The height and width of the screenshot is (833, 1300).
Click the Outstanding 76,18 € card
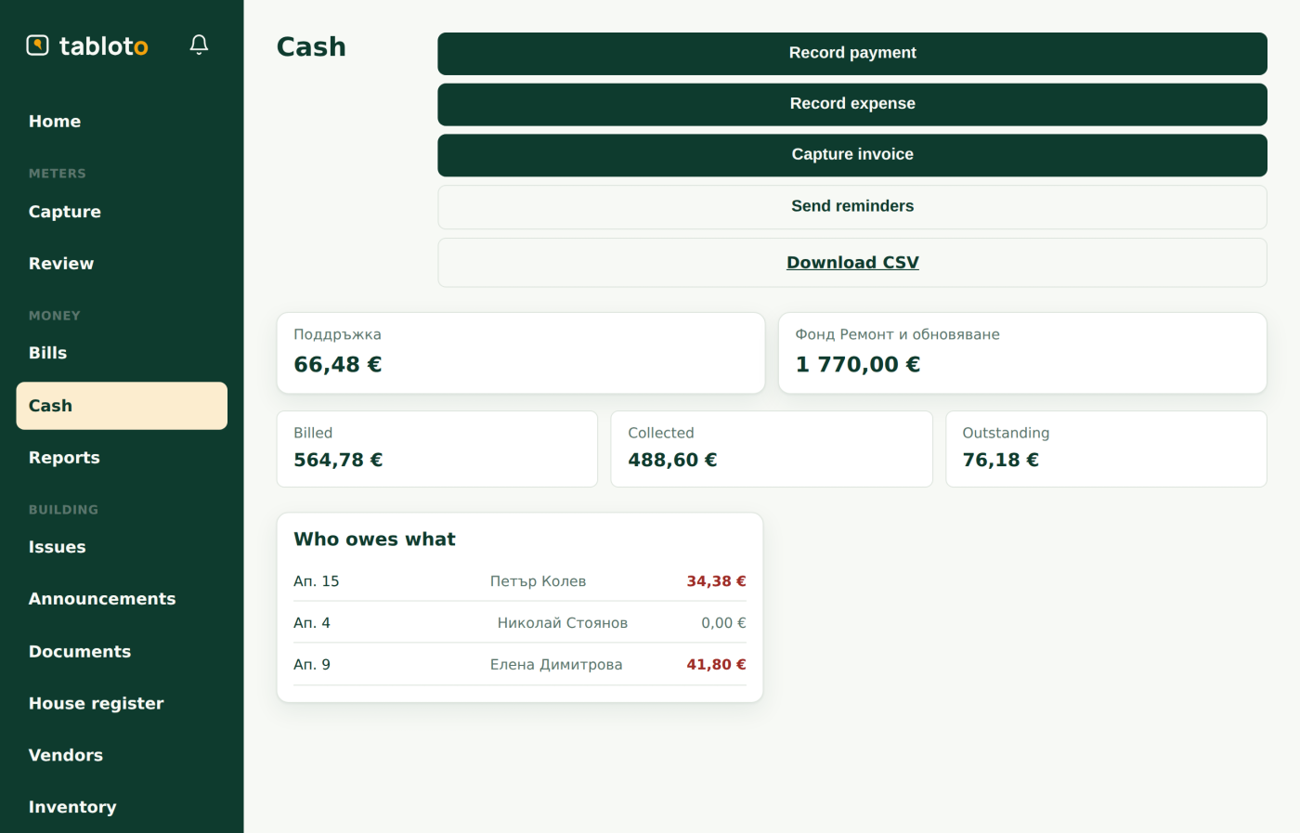(1106, 449)
